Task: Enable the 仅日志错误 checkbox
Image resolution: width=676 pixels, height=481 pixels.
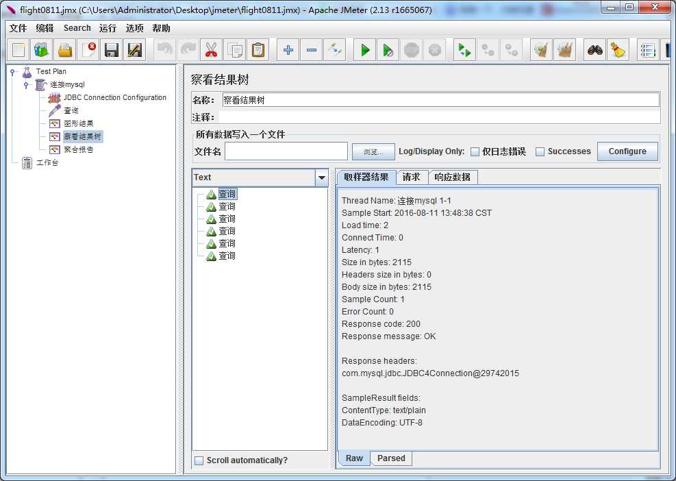Action: point(475,152)
